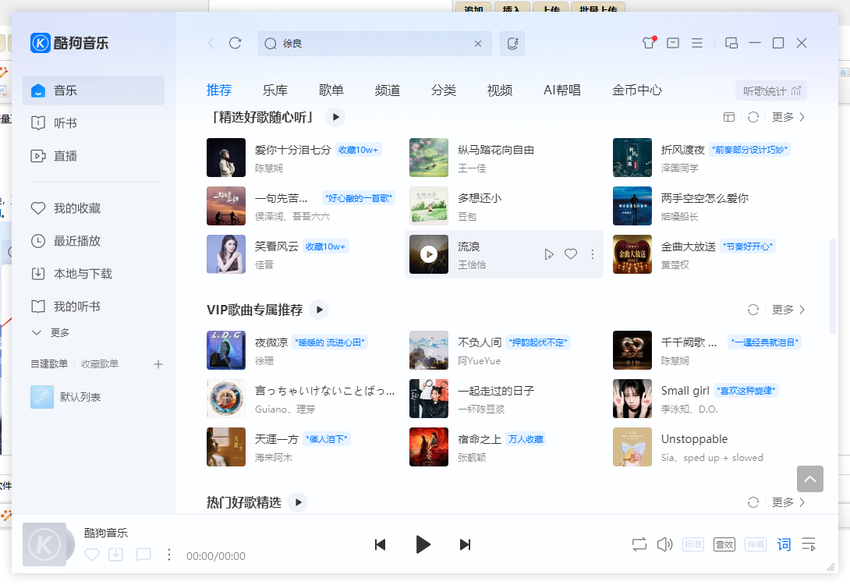
Task: Open the play queue list icon
Action: tap(809, 544)
